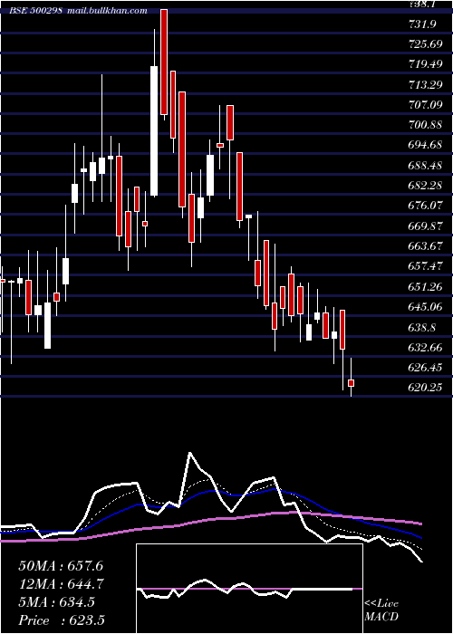Click the '12MA : 644.7' readout
453x634 pixels.
(61, 584)
